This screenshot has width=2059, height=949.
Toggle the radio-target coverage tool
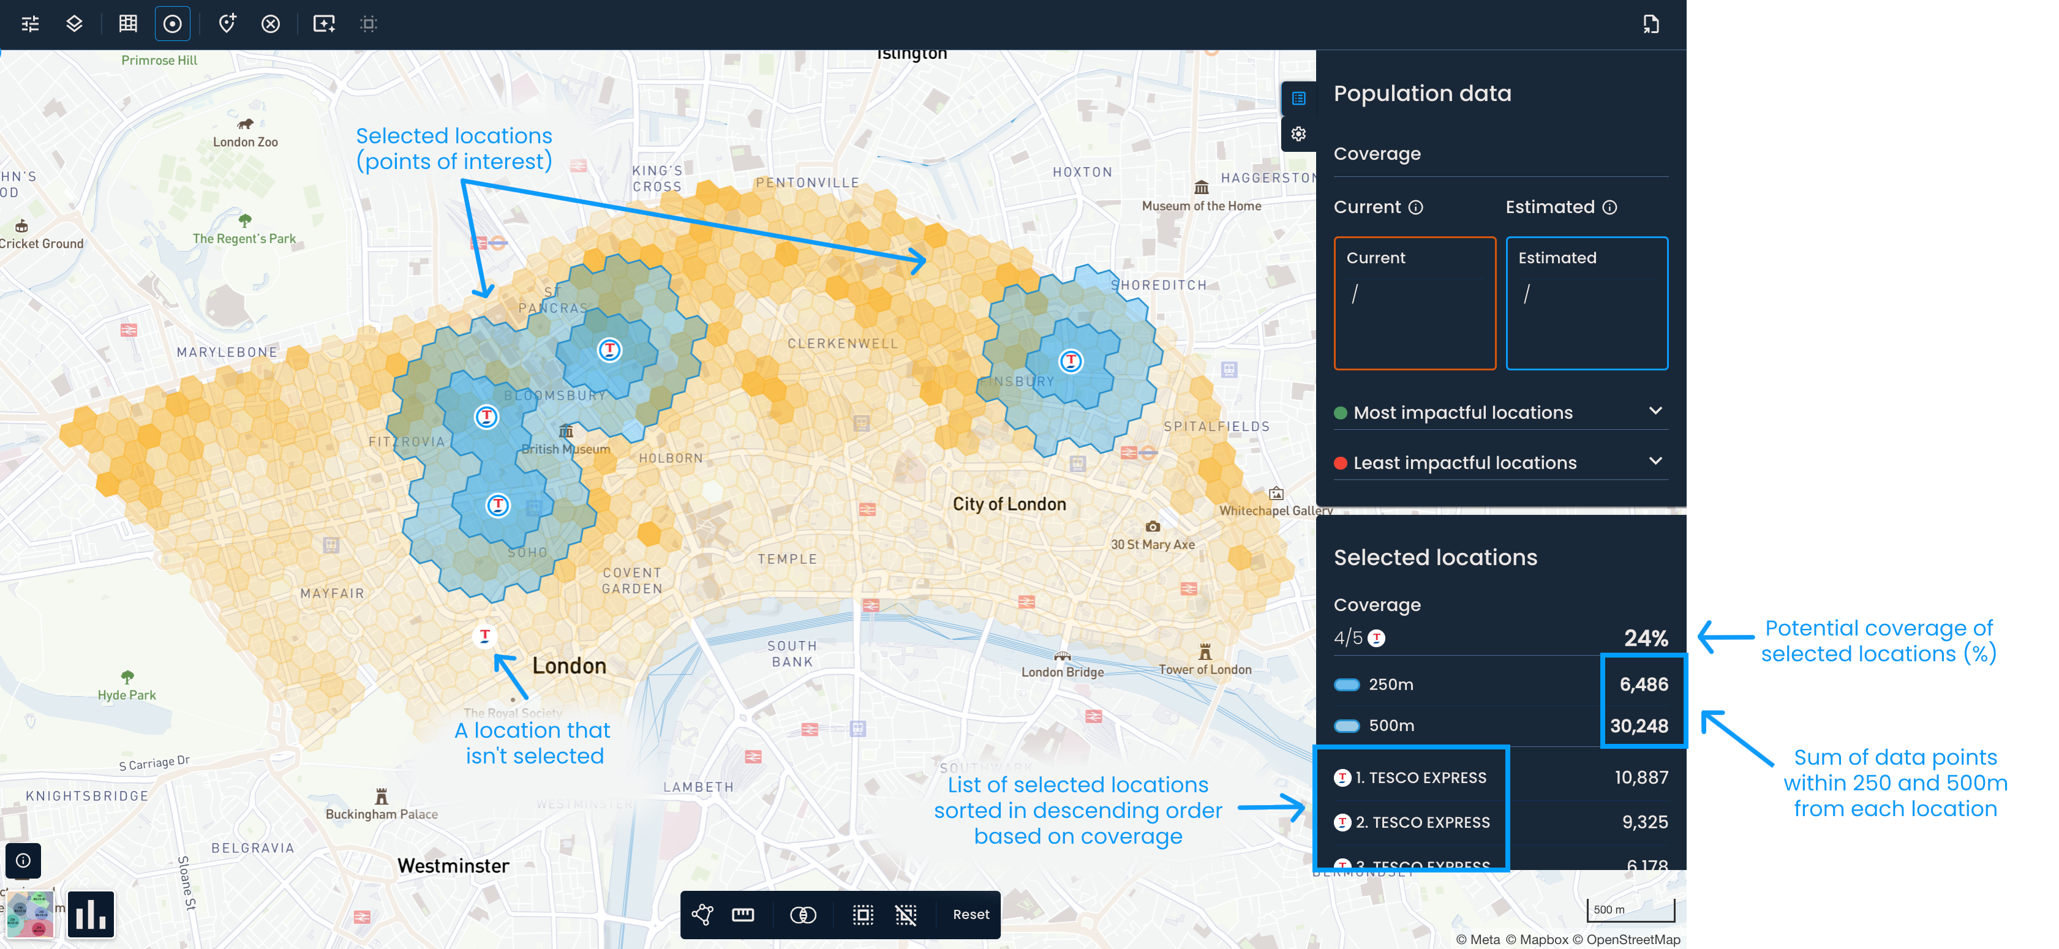[x=173, y=24]
